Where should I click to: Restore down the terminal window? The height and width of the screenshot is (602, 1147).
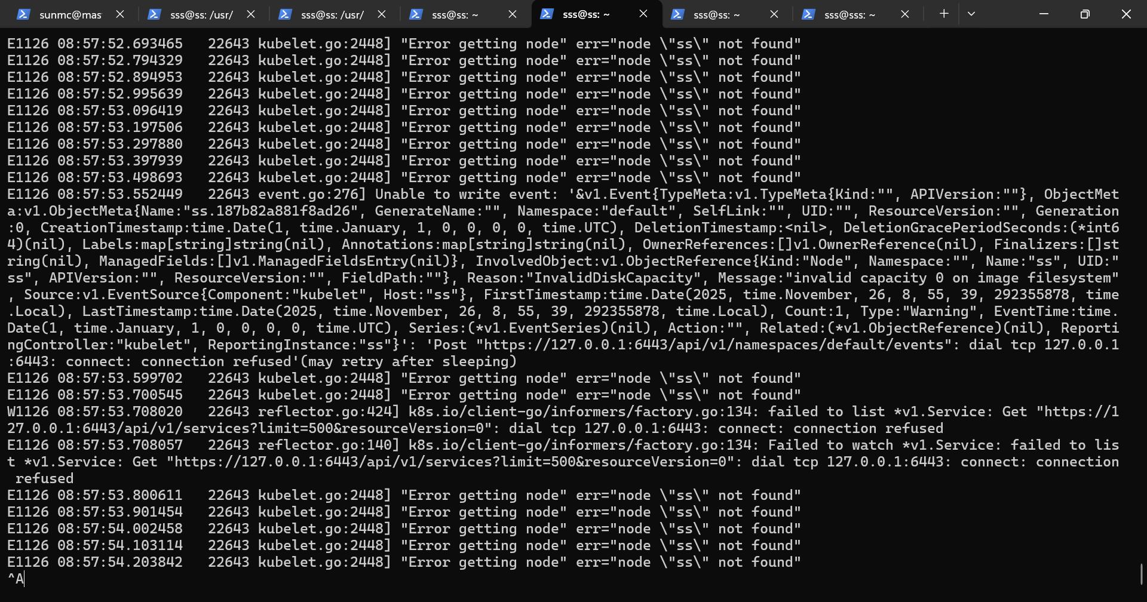pos(1085,14)
